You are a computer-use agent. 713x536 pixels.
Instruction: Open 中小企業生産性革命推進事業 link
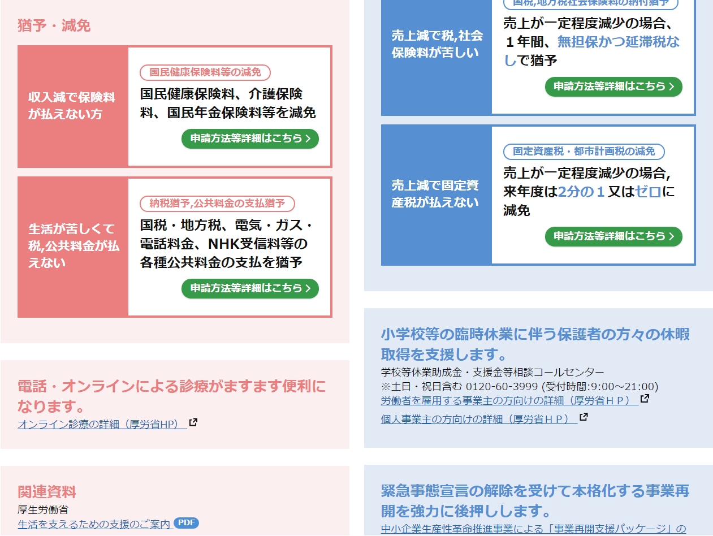click(534, 529)
